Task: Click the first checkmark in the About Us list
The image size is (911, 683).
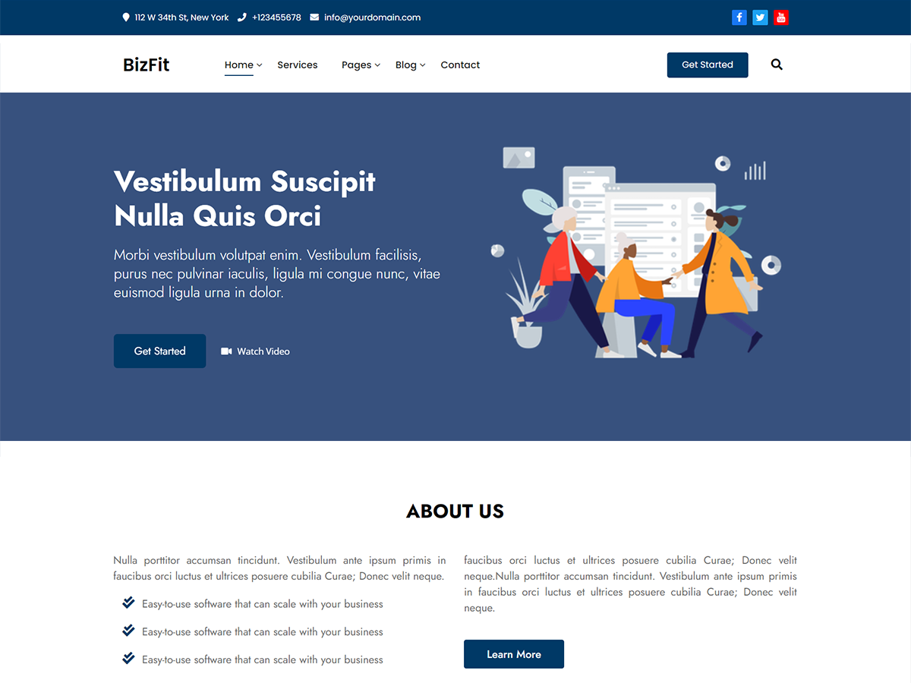Action: 128,603
